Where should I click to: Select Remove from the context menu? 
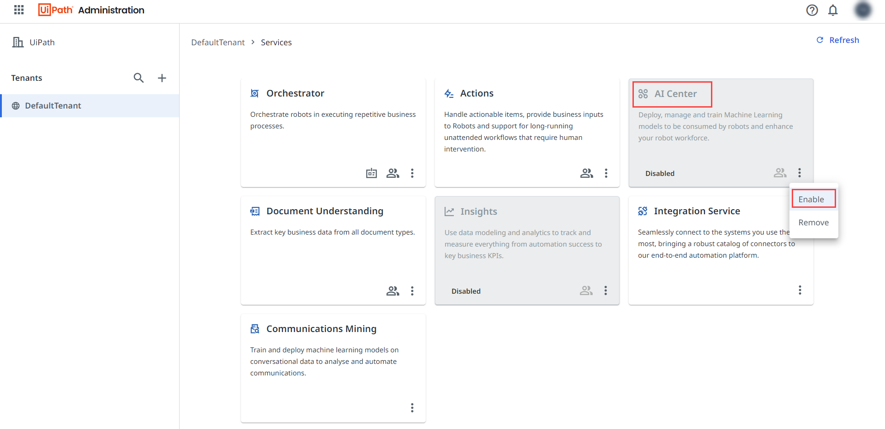click(x=813, y=223)
